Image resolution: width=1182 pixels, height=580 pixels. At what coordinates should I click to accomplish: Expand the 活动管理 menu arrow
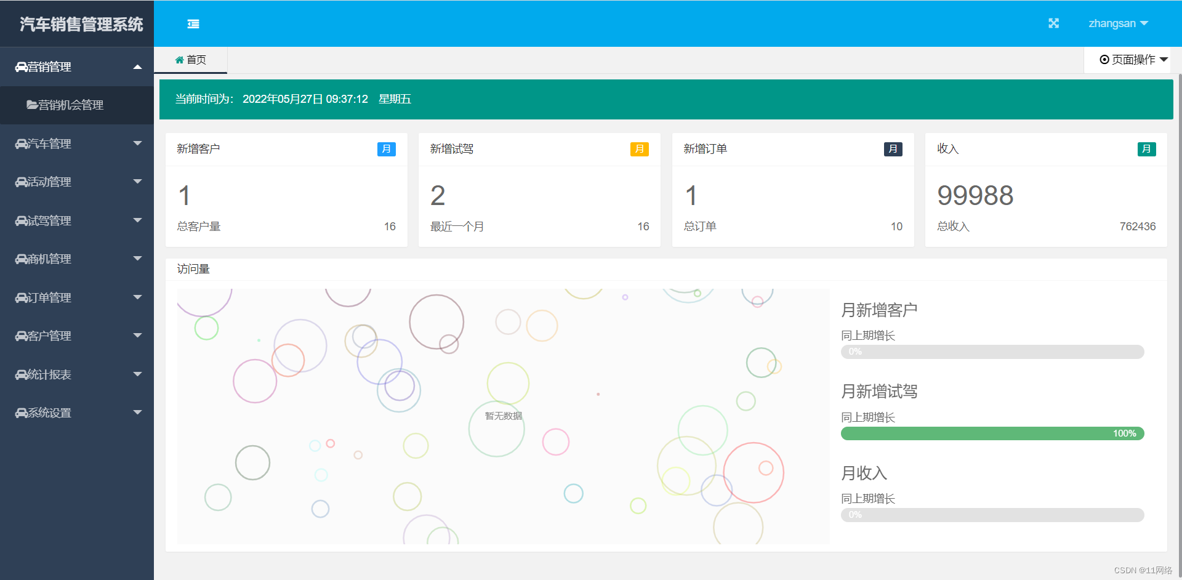(x=138, y=182)
